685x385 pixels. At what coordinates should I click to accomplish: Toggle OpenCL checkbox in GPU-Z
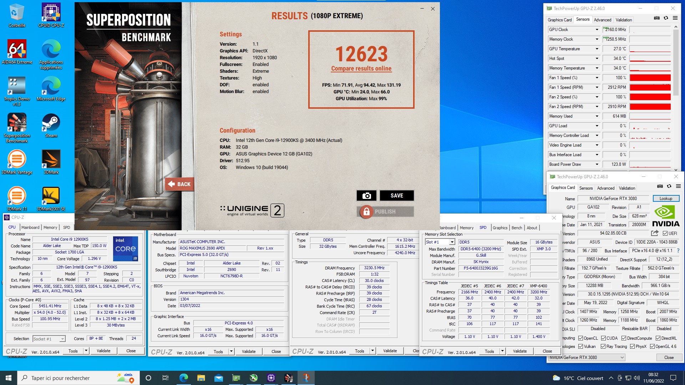(580, 338)
